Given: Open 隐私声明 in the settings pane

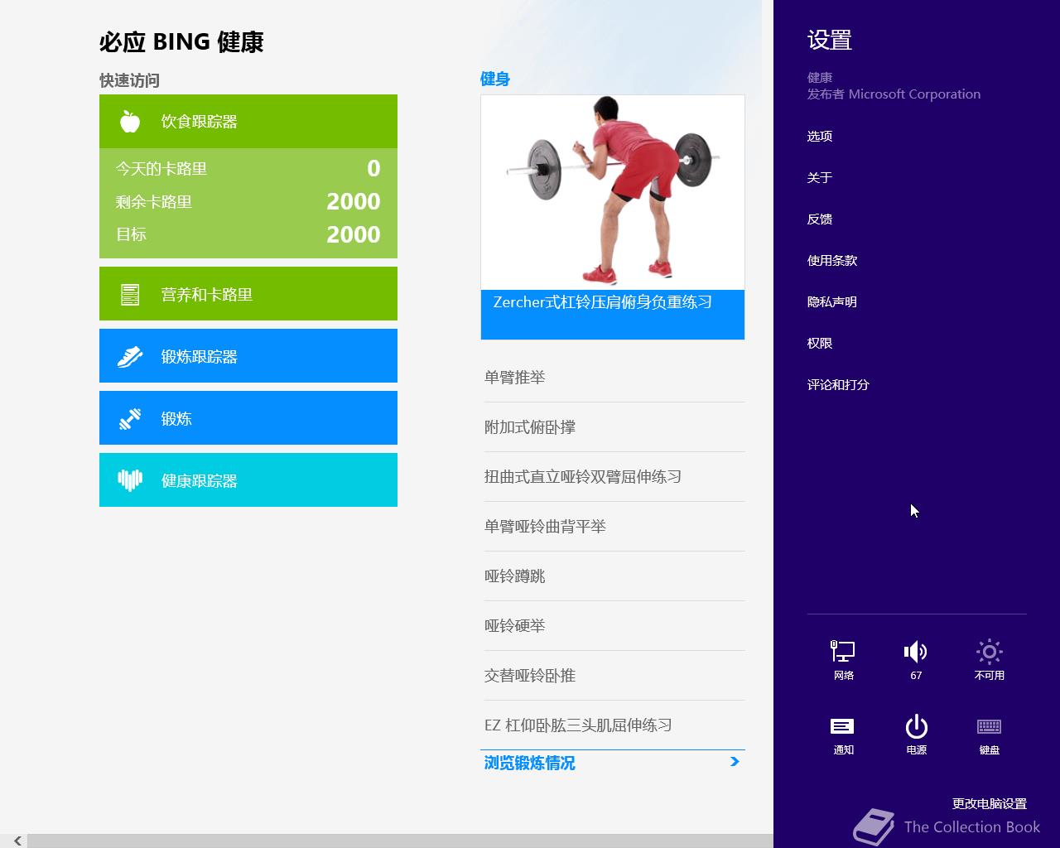Looking at the screenshot, I should coord(832,302).
